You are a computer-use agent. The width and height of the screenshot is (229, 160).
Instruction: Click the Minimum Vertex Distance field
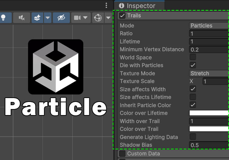pyautogui.click(x=209, y=50)
